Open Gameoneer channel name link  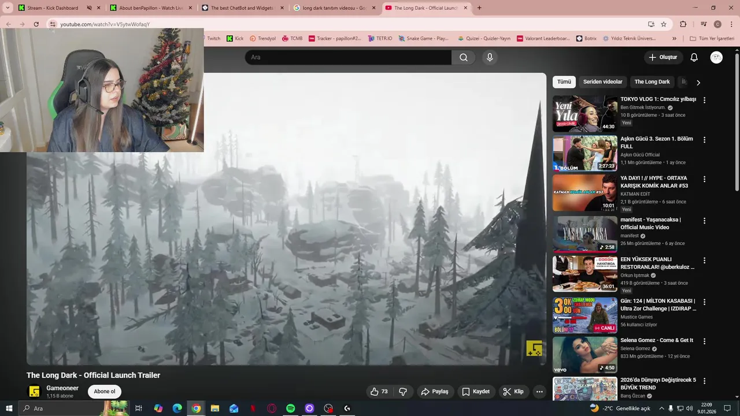tap(62, 388)
